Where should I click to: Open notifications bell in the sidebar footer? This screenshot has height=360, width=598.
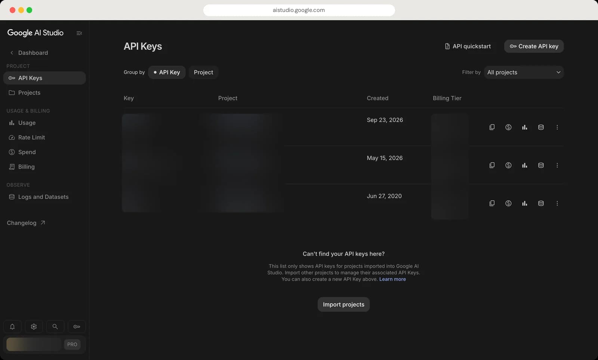point(12,327)
